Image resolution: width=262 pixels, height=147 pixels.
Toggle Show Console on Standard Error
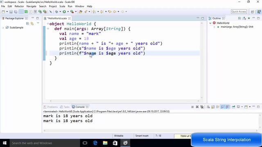point(227,107)
